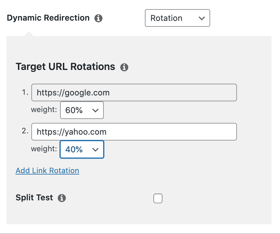Click the Target URL Rotations heading
Screen dimensions: 280x234
point(65,67)
